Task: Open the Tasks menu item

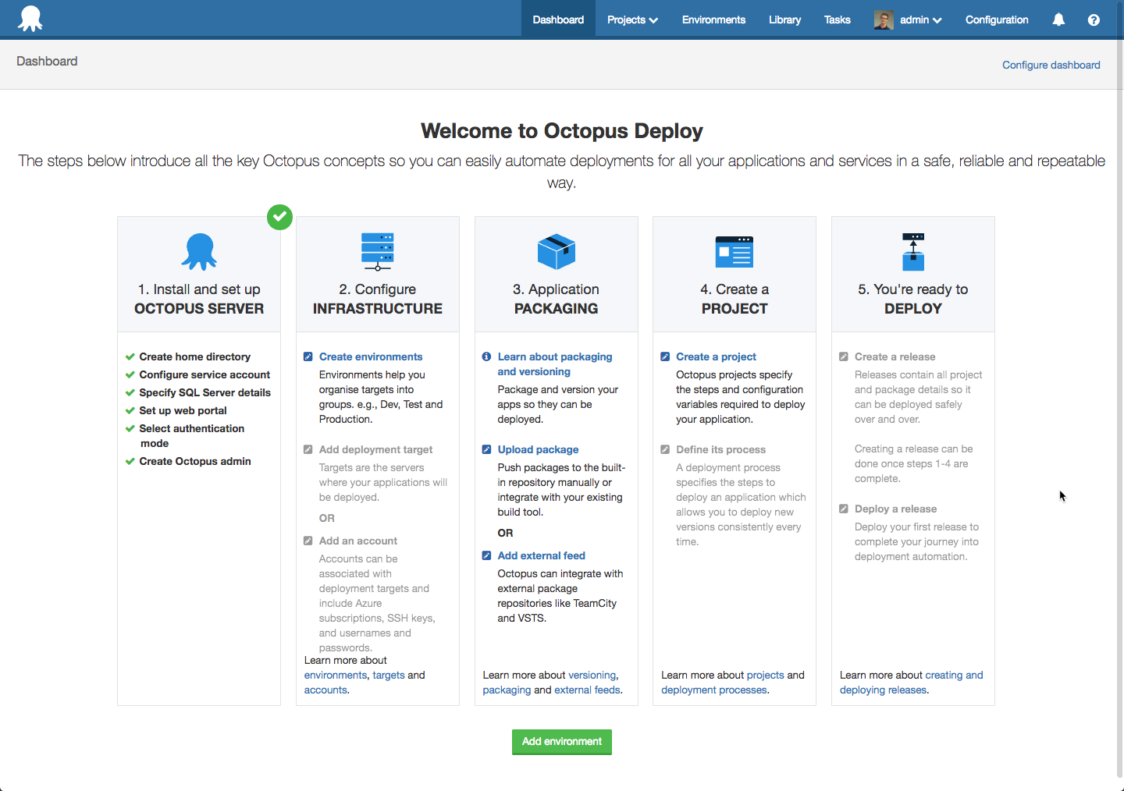Action: [x=837, y=20]
